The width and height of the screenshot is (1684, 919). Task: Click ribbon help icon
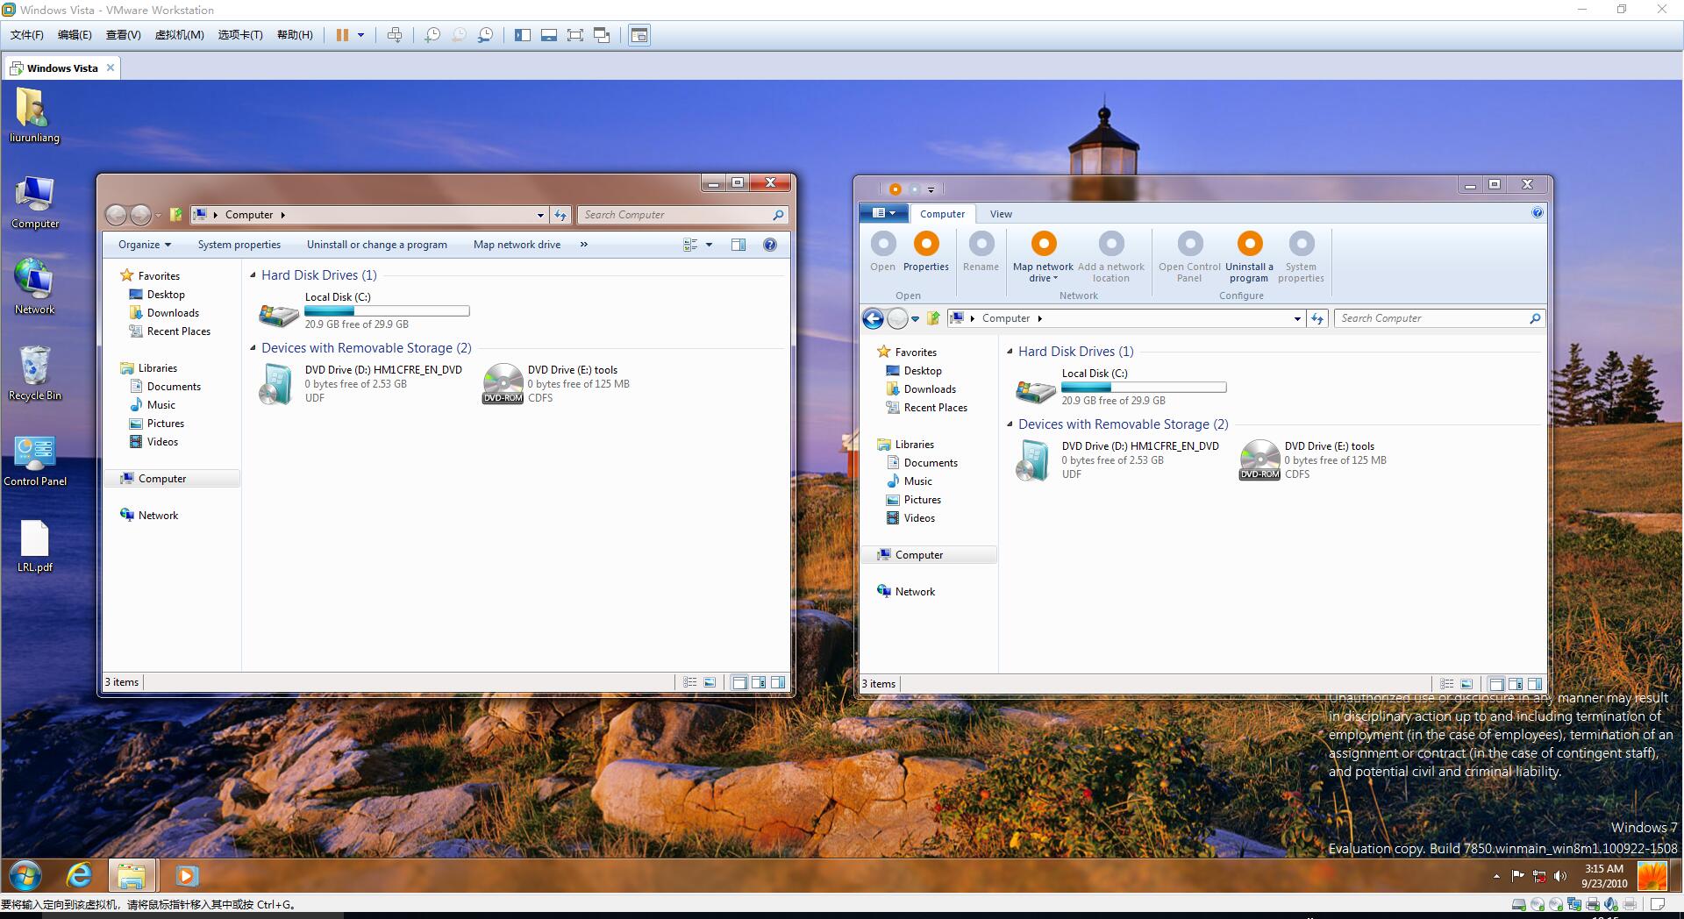pyautogui.click(x=1537, y=213)
